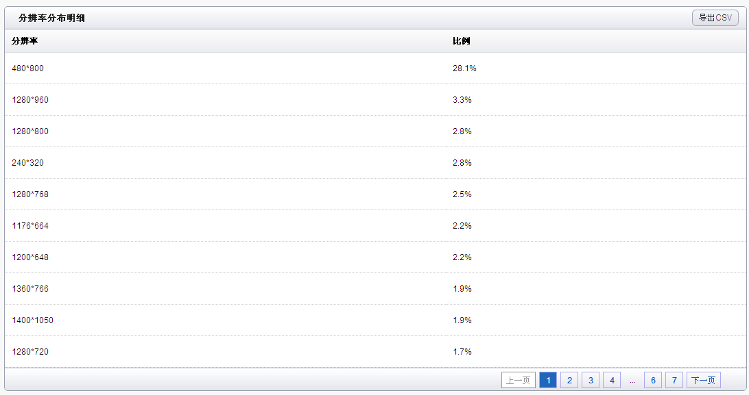Select page 6 in pagination
Screen dimensions: 749x395
653,380
